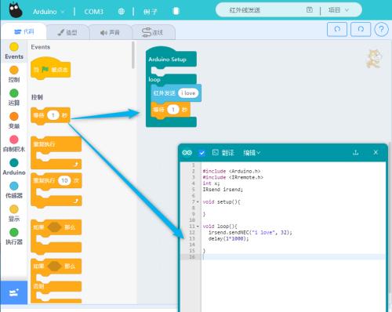Click the wait block's 1 input in workspace

coord(173,110)
